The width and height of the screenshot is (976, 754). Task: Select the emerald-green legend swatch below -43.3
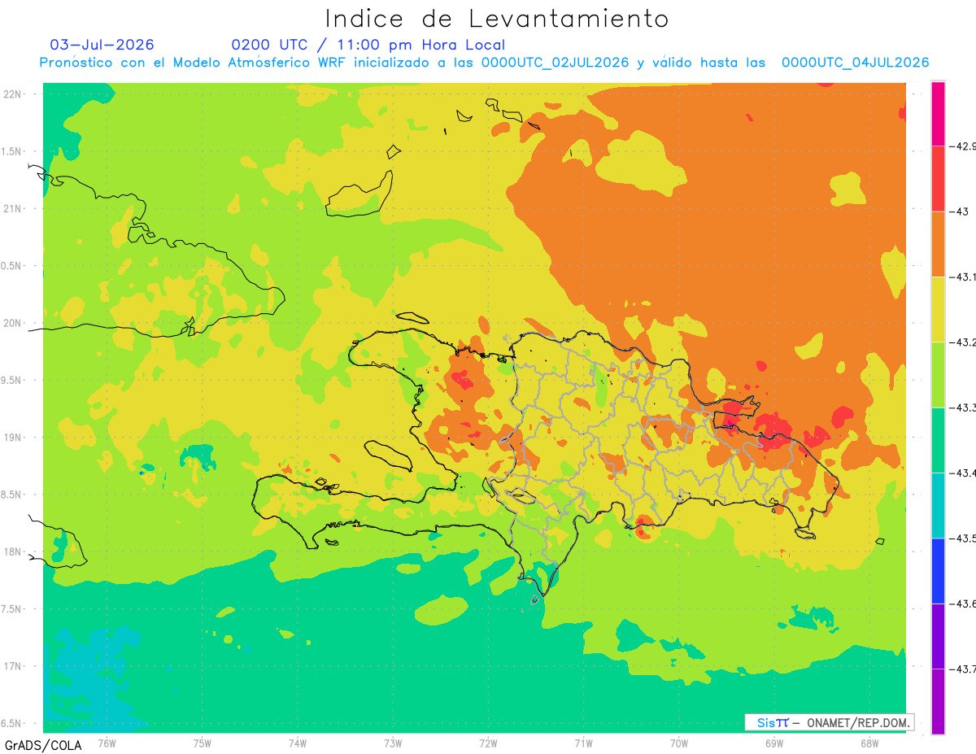(x=938, y=440)
